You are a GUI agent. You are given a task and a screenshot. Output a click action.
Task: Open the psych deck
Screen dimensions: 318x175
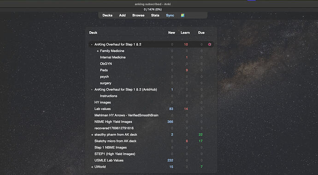[x=105, y=77]
